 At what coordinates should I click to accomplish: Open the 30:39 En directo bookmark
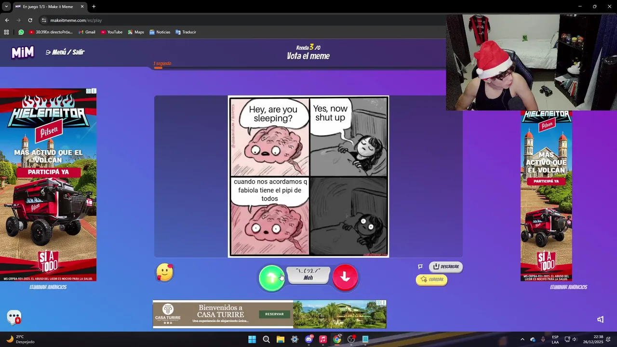pos(51,32)
